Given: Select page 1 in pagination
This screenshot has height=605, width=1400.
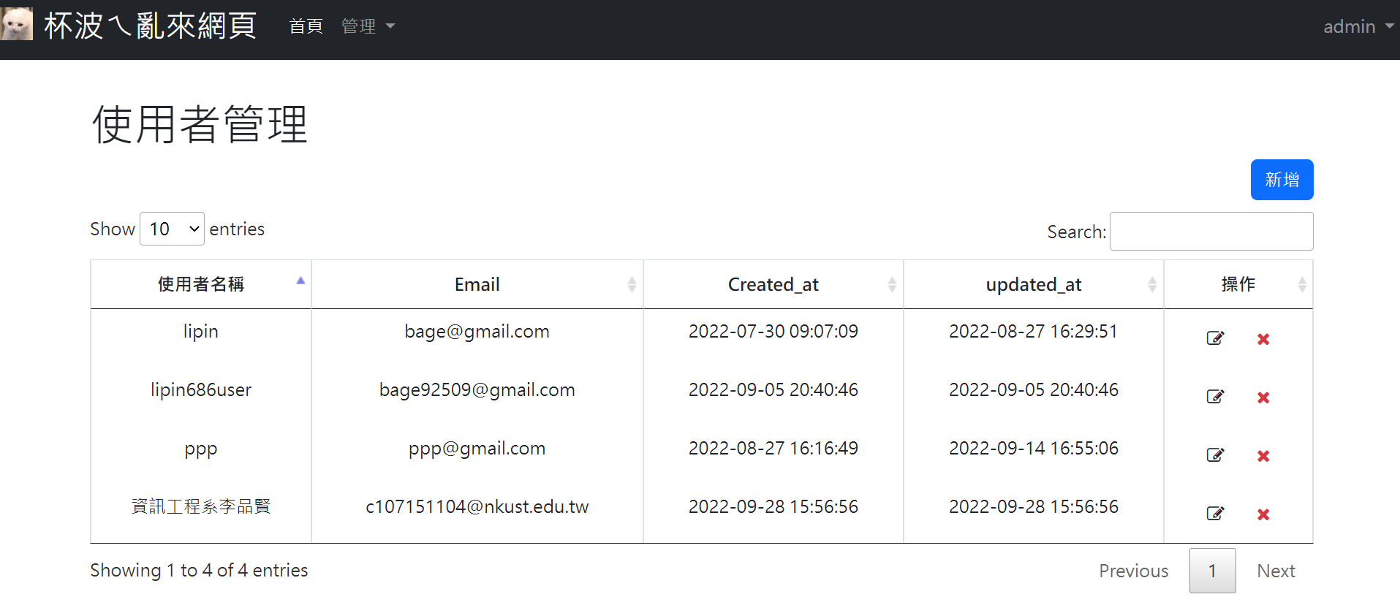Looking at the screenshot, I should (1212, 571).
